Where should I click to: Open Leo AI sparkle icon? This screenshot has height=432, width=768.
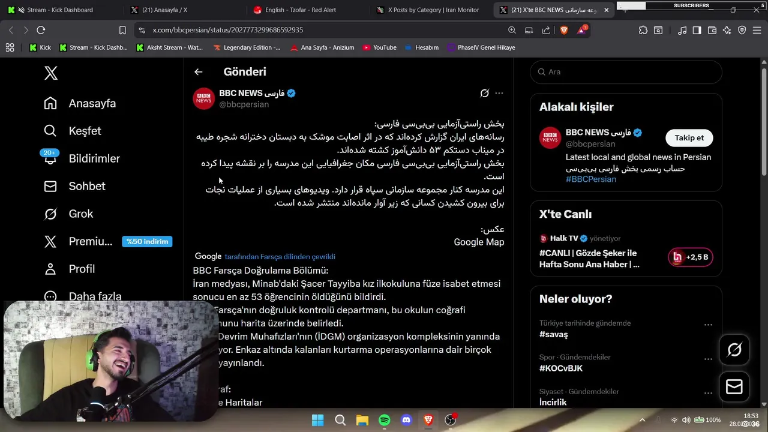[x=727, y=30]
